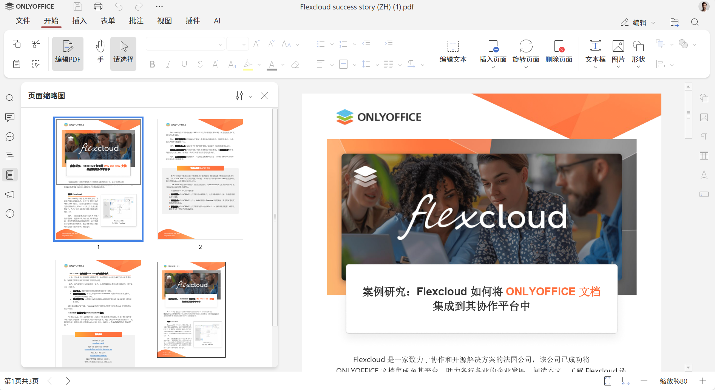Expand the font color dropdown arrow

(x=283, y=65)
